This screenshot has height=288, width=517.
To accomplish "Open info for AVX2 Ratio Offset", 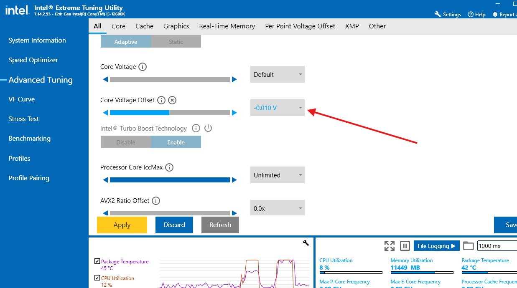I will [156, 201].
